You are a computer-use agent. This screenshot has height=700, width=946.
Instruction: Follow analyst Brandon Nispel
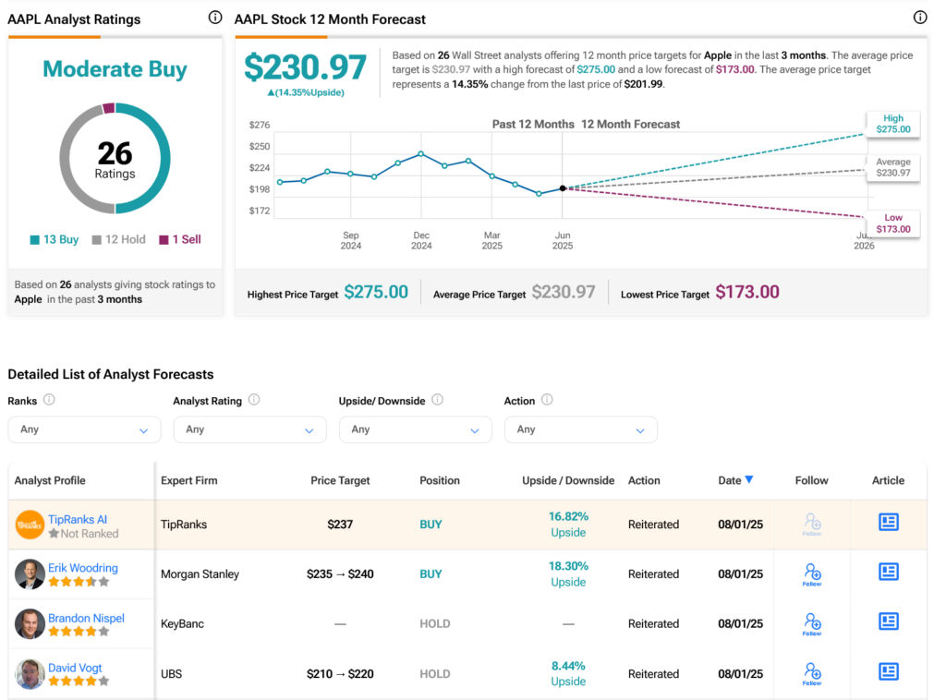pos(812,623)
